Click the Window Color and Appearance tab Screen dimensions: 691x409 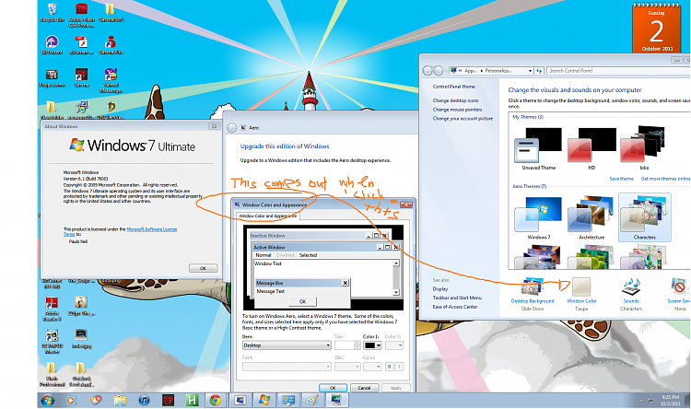coord(268,216)
